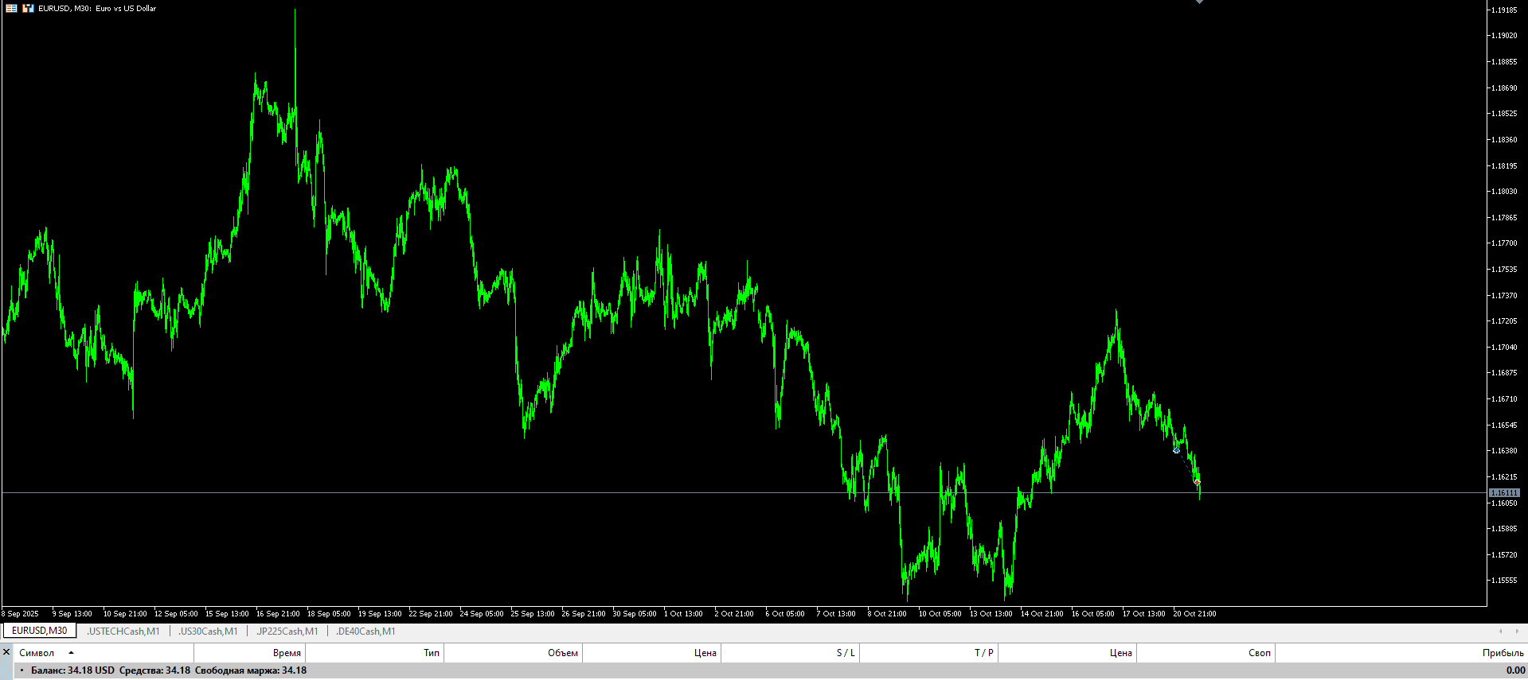Click the Depth of Market icon in chart corner
The width and height of the screenshot is (1528, 680).
point(11,8)
